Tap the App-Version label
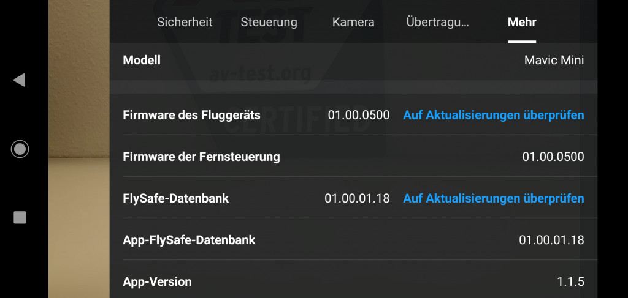Image resolution: width=628 pixels, height=298 pixels. click(x=157, y=281)
